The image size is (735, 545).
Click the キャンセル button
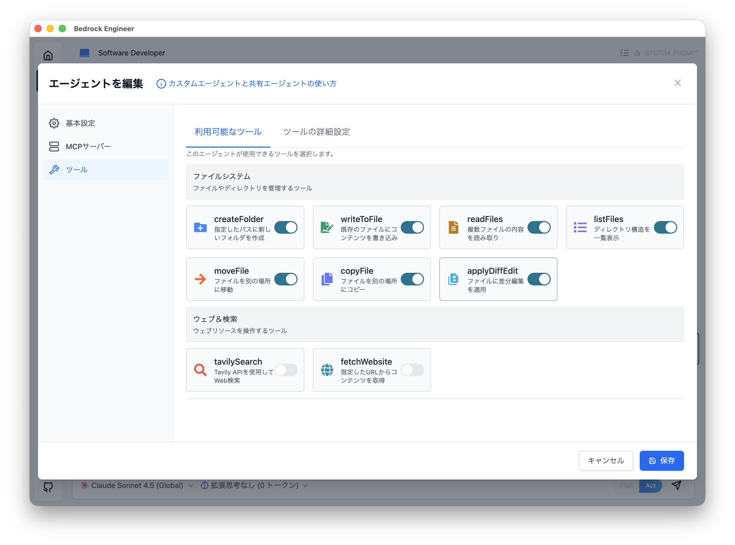pyautogui.click(x=605, y=461)
